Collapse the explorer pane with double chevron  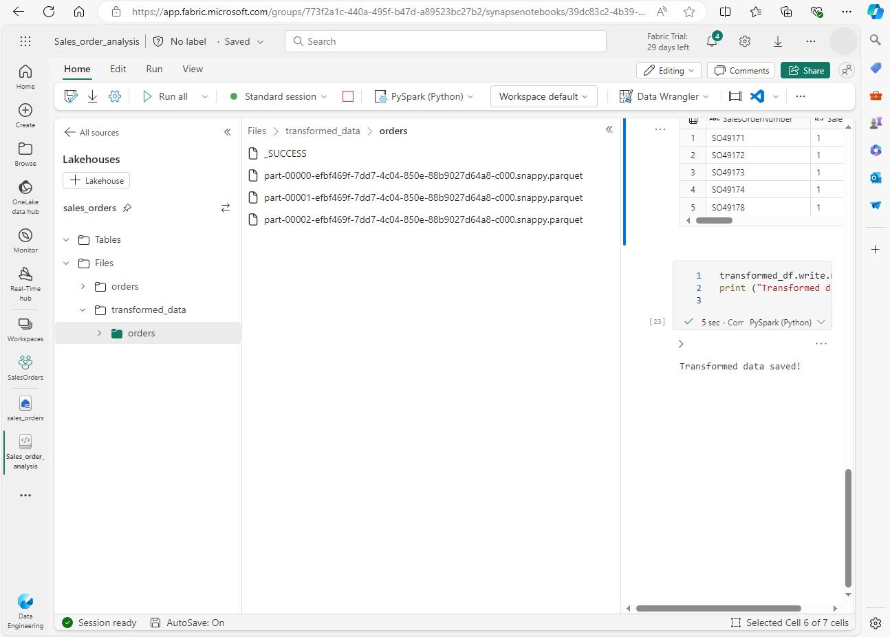click(x=228, y=132)
